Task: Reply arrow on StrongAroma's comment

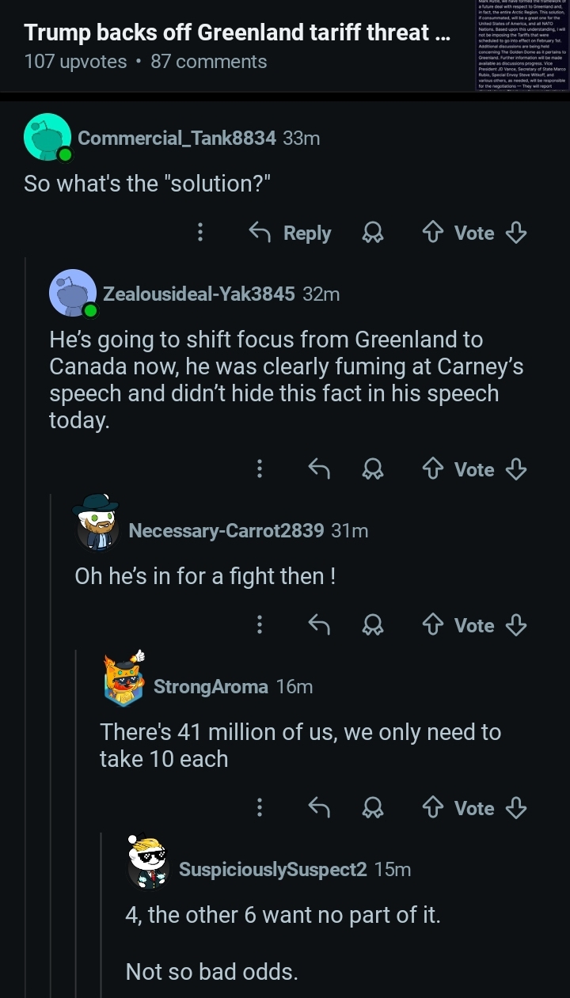Action: [x=318, y=807]
